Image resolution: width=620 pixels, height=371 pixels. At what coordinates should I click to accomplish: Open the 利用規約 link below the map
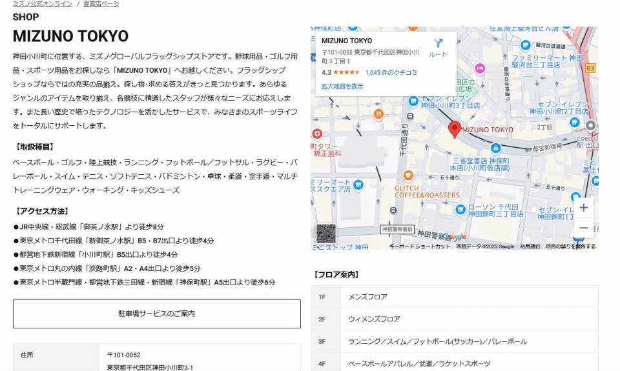pyautogui.click(x=530, y=246)
